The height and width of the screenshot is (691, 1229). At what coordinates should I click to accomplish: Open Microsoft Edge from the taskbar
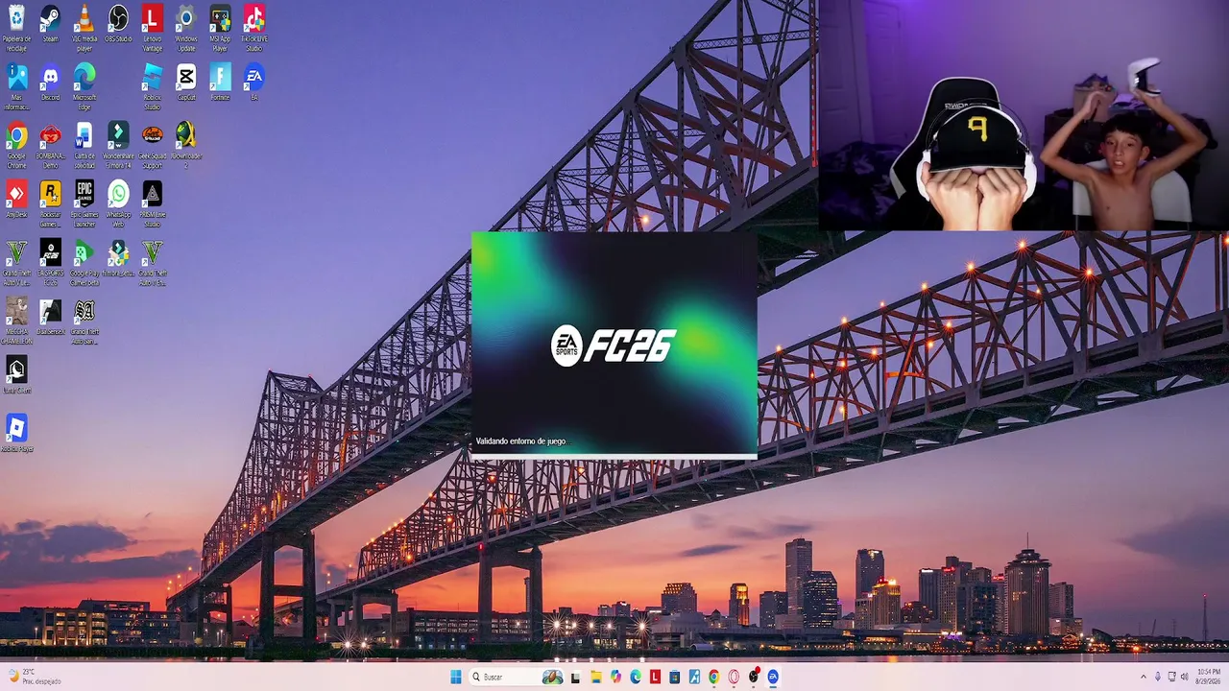click(x=636, y=677)
